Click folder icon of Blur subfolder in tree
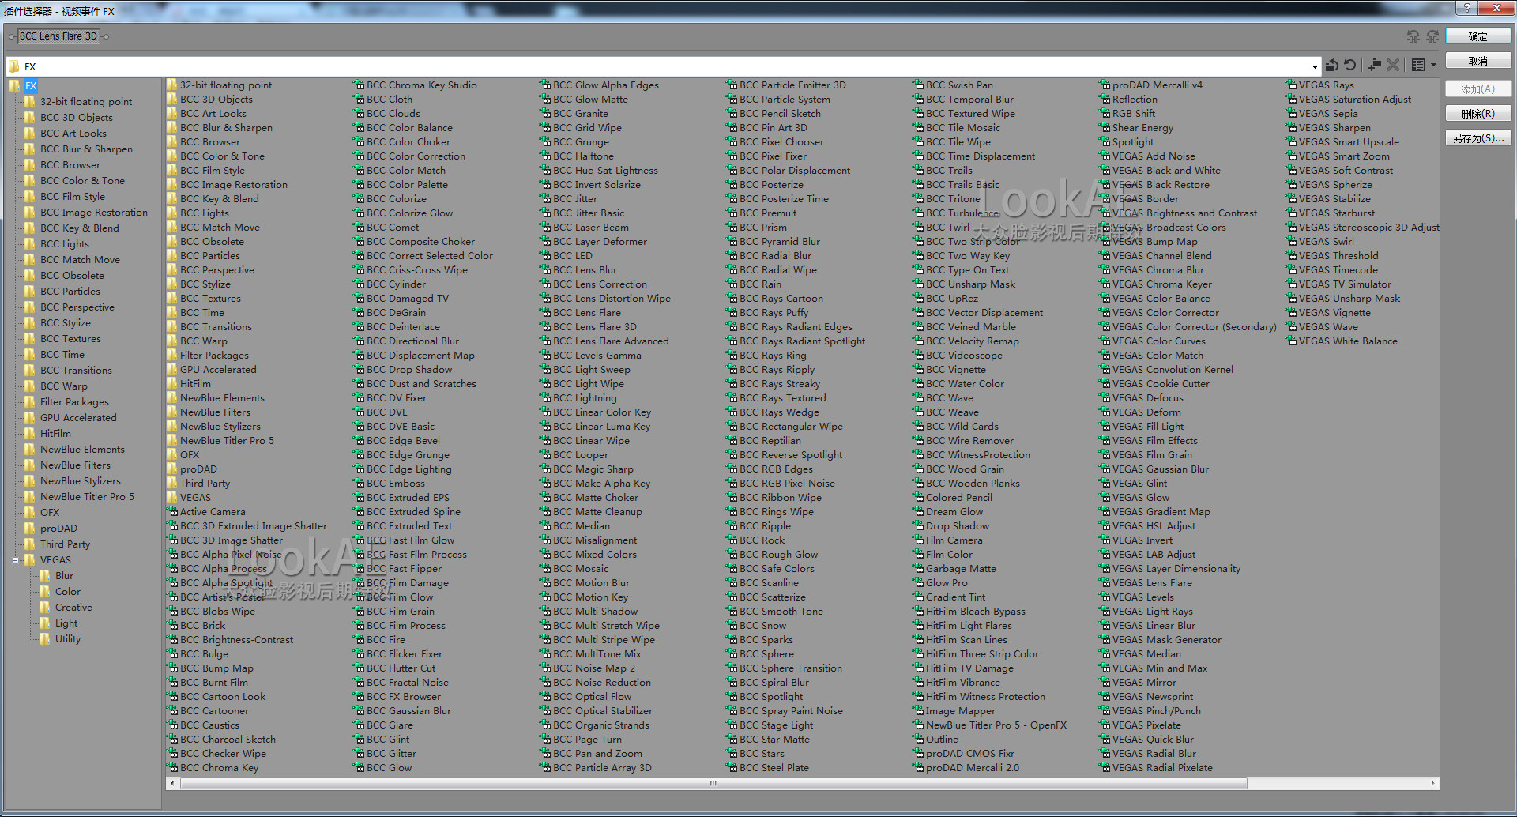Screen dimensions: 1517x817 45,576
